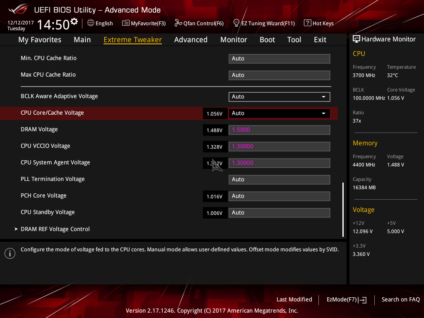
Task: Click the PLL Termination Voltage field
Action: click(279, 180)
